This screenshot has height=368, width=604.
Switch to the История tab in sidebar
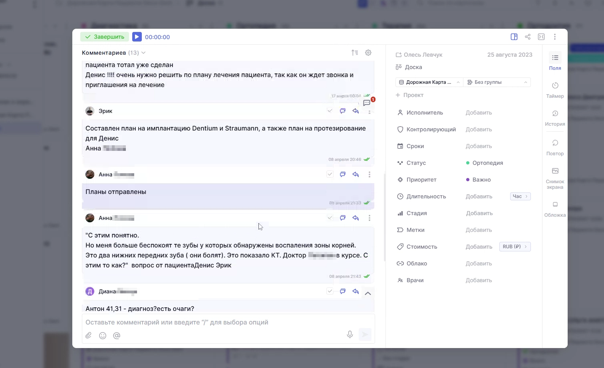click(x=555, y=118)
